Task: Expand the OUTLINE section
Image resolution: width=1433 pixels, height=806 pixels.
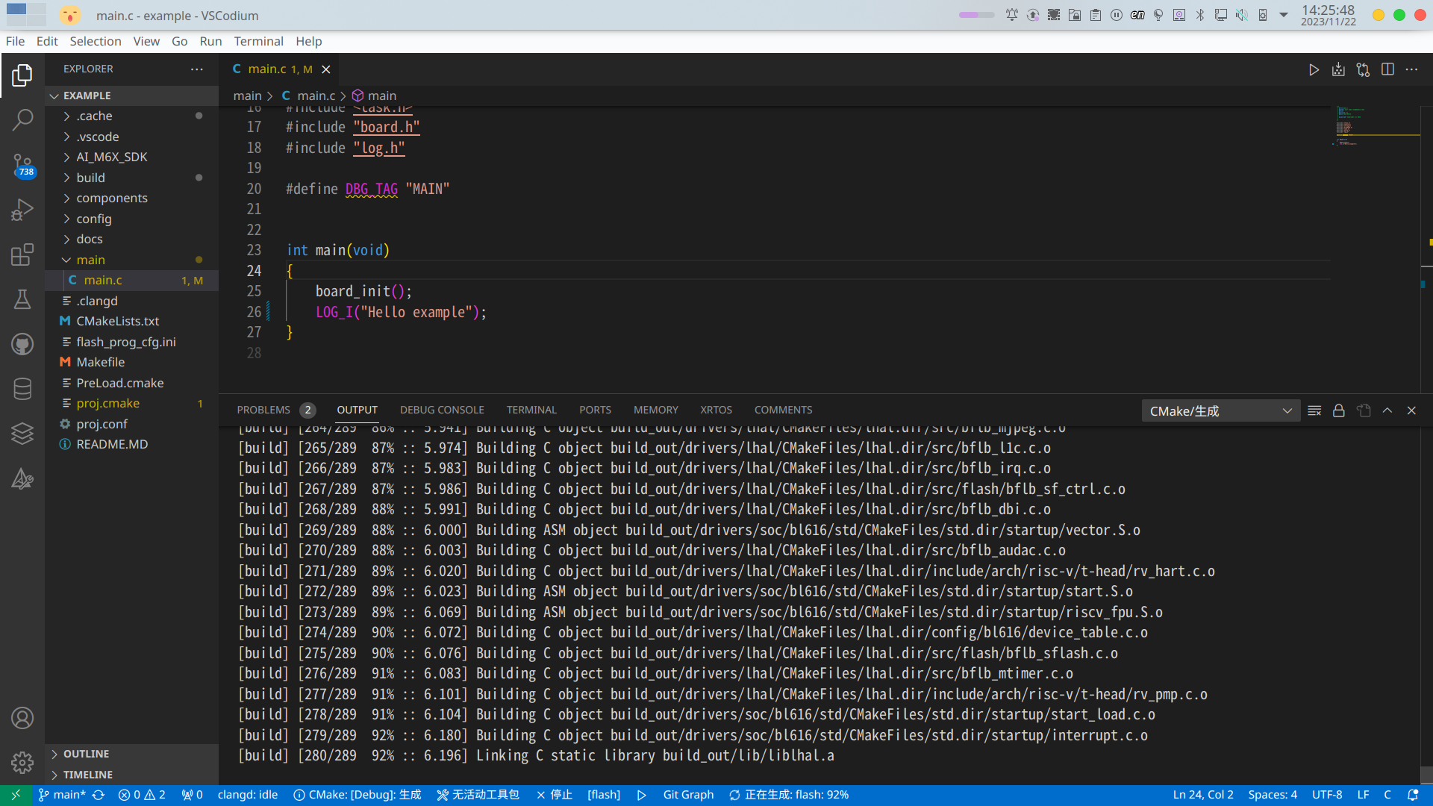Action: (131, 754)
